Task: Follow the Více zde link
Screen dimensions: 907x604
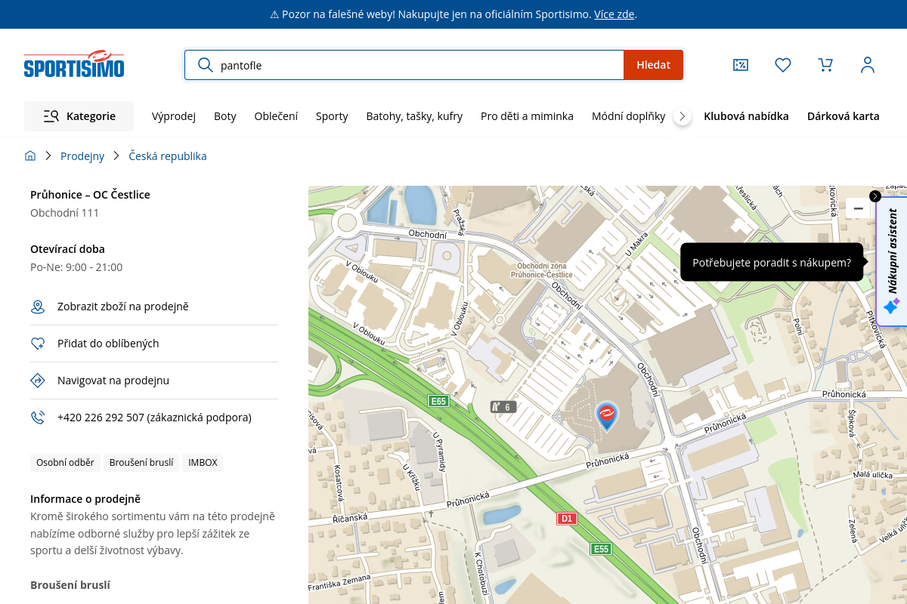Action: (x=614, y=14)
